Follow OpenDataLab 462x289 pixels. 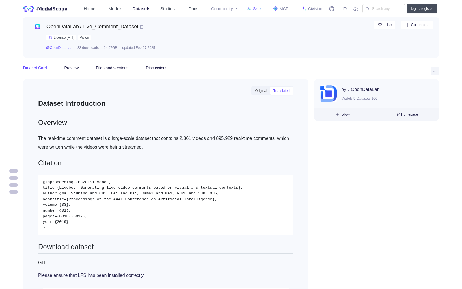343,114
